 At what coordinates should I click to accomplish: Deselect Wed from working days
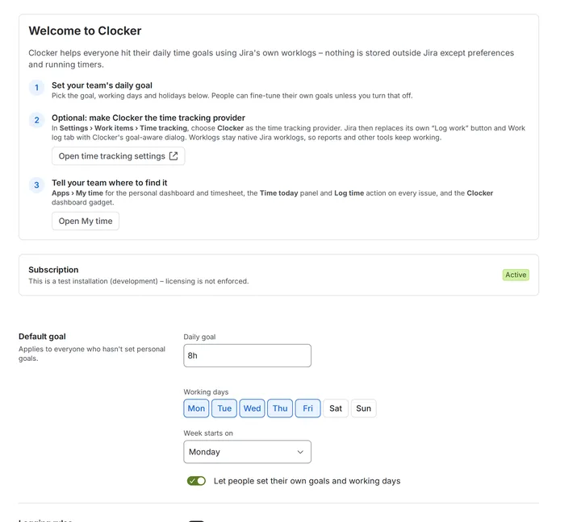[252, 408]
